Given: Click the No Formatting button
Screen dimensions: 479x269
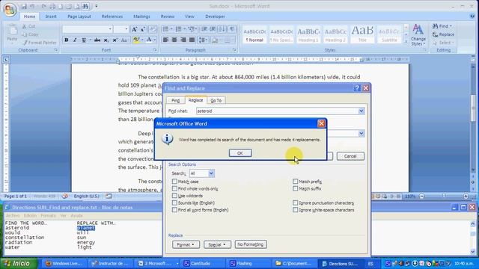Looking at the screenshot, I should point(251,244).
